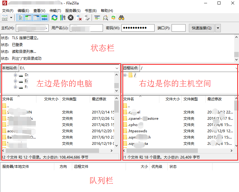The image size is (239, 192).
Task: Cancel the current operation
Action: click(70, 17)
